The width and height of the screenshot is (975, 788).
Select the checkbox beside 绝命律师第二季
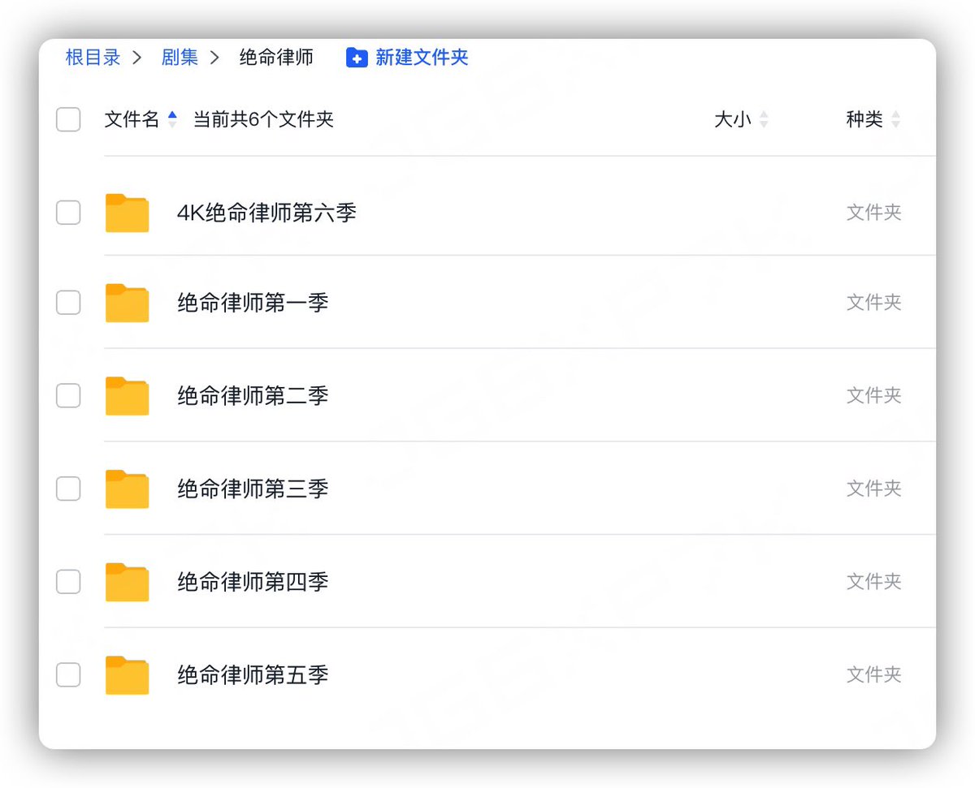[68, 395]
